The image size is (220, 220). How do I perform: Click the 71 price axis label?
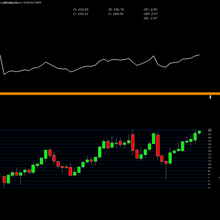209,188
